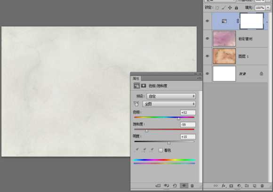
Task: Delete the adjustment layer from Properties panel
Action: [x=192, y=186]
